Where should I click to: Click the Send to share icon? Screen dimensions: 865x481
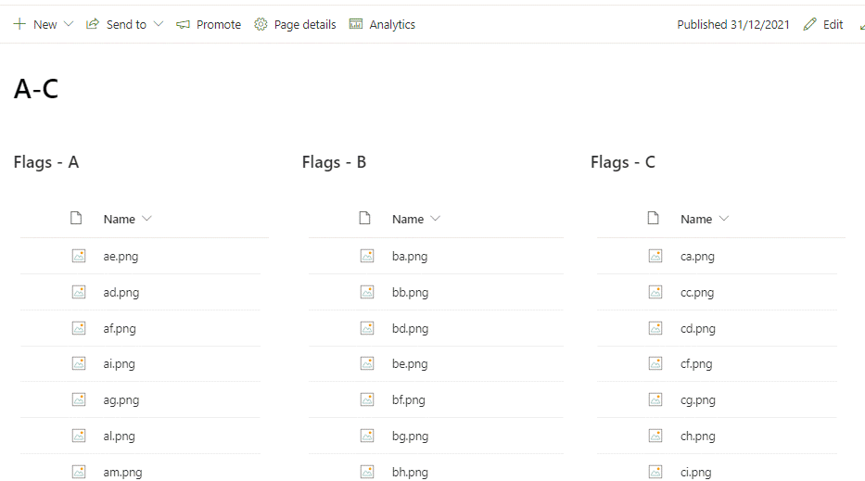tap(93, 24)
